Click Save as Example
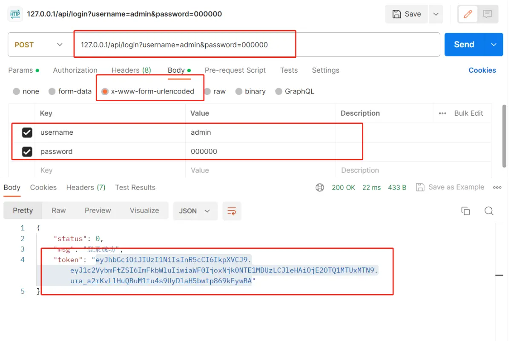This screenshot has width=511, height=341. pos(450,188)
